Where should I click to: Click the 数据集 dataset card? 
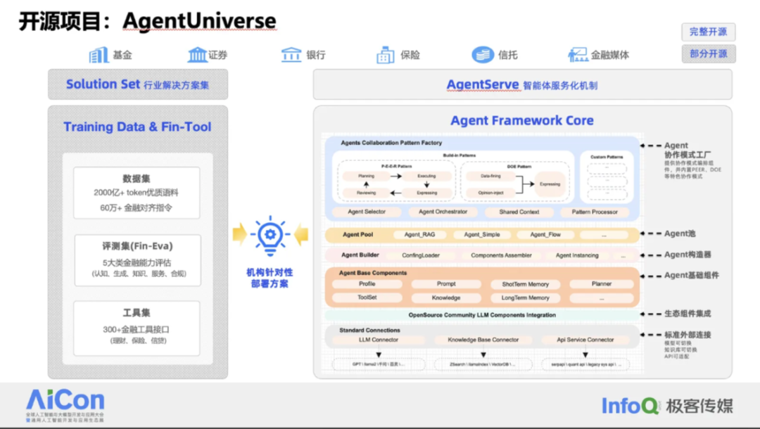coord(137,193)
